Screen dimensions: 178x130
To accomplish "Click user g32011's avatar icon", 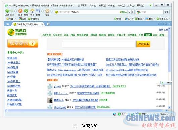I will click(50, 86).
